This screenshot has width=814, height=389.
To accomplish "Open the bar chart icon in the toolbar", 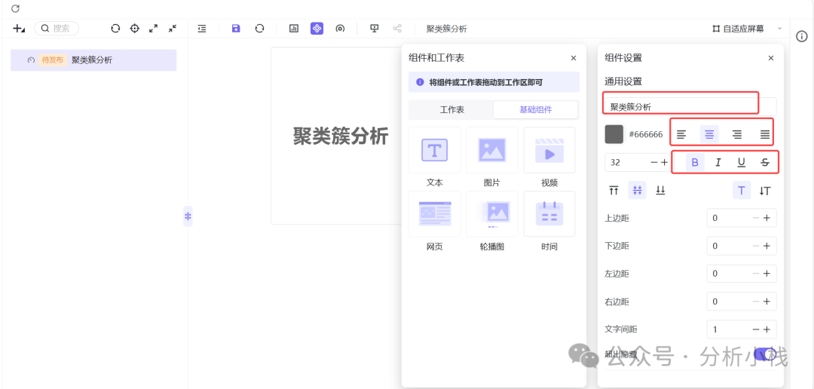I will pyautogui.click(x=294, y=29).
